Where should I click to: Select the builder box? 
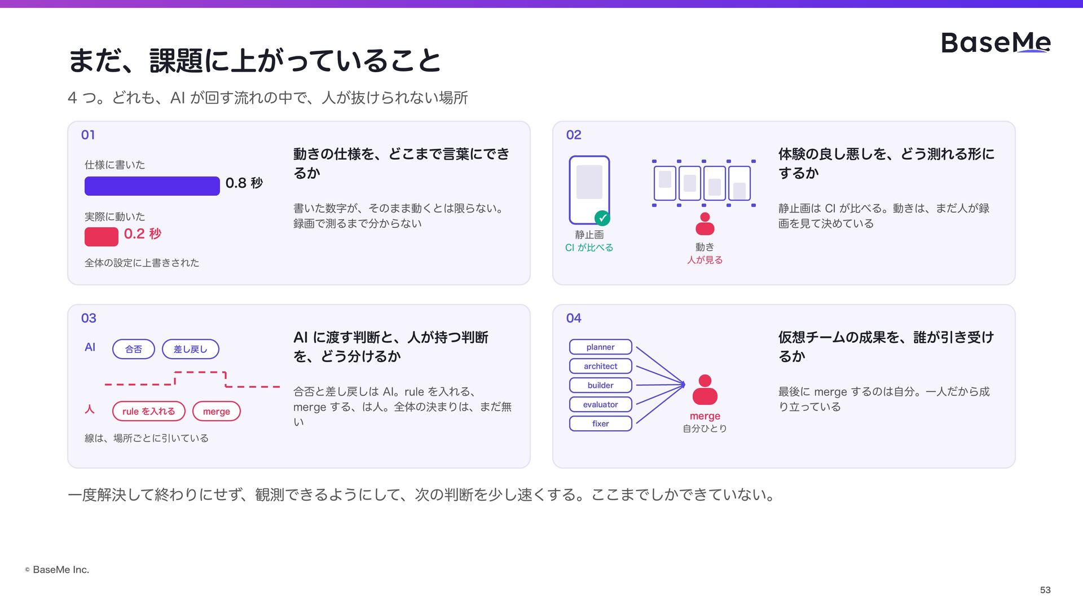(601, 385)
